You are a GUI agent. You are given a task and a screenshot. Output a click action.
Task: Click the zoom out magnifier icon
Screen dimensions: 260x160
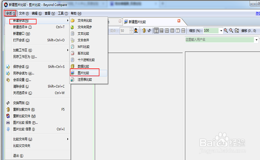point(231,30)
